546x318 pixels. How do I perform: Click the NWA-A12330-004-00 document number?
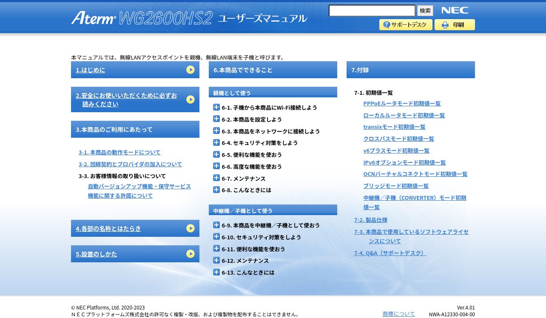[x=452, y=315]
